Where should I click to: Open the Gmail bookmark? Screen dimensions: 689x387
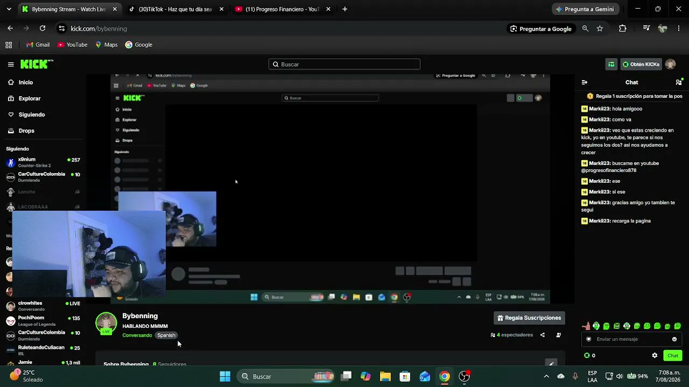pos(38,45)
